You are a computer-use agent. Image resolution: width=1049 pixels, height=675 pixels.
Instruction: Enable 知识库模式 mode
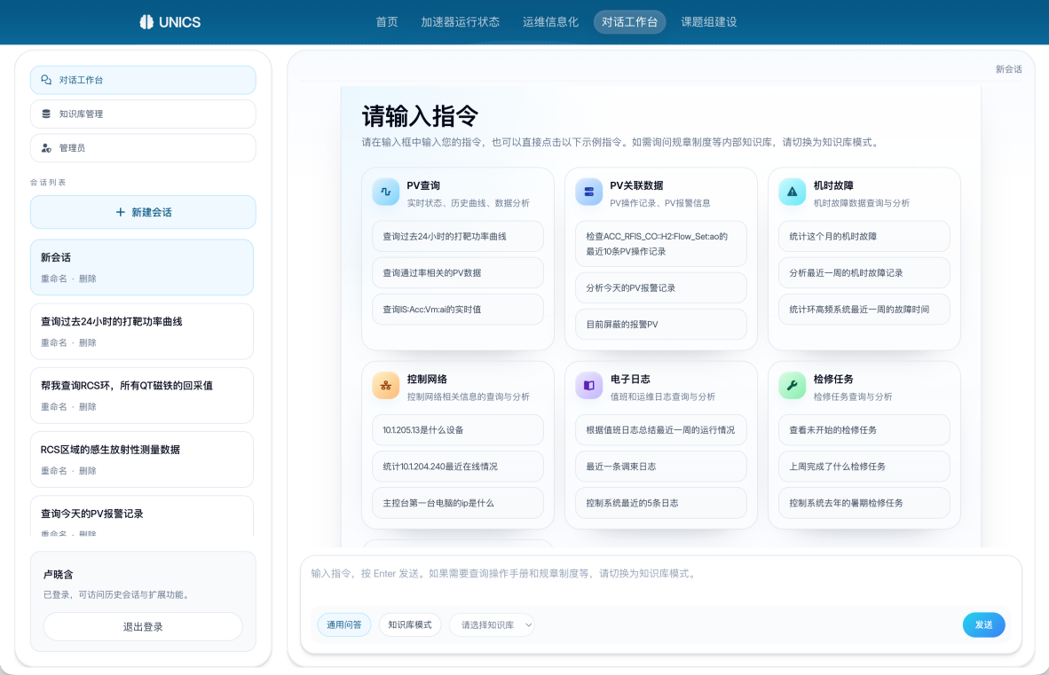(x=409, y=624)
